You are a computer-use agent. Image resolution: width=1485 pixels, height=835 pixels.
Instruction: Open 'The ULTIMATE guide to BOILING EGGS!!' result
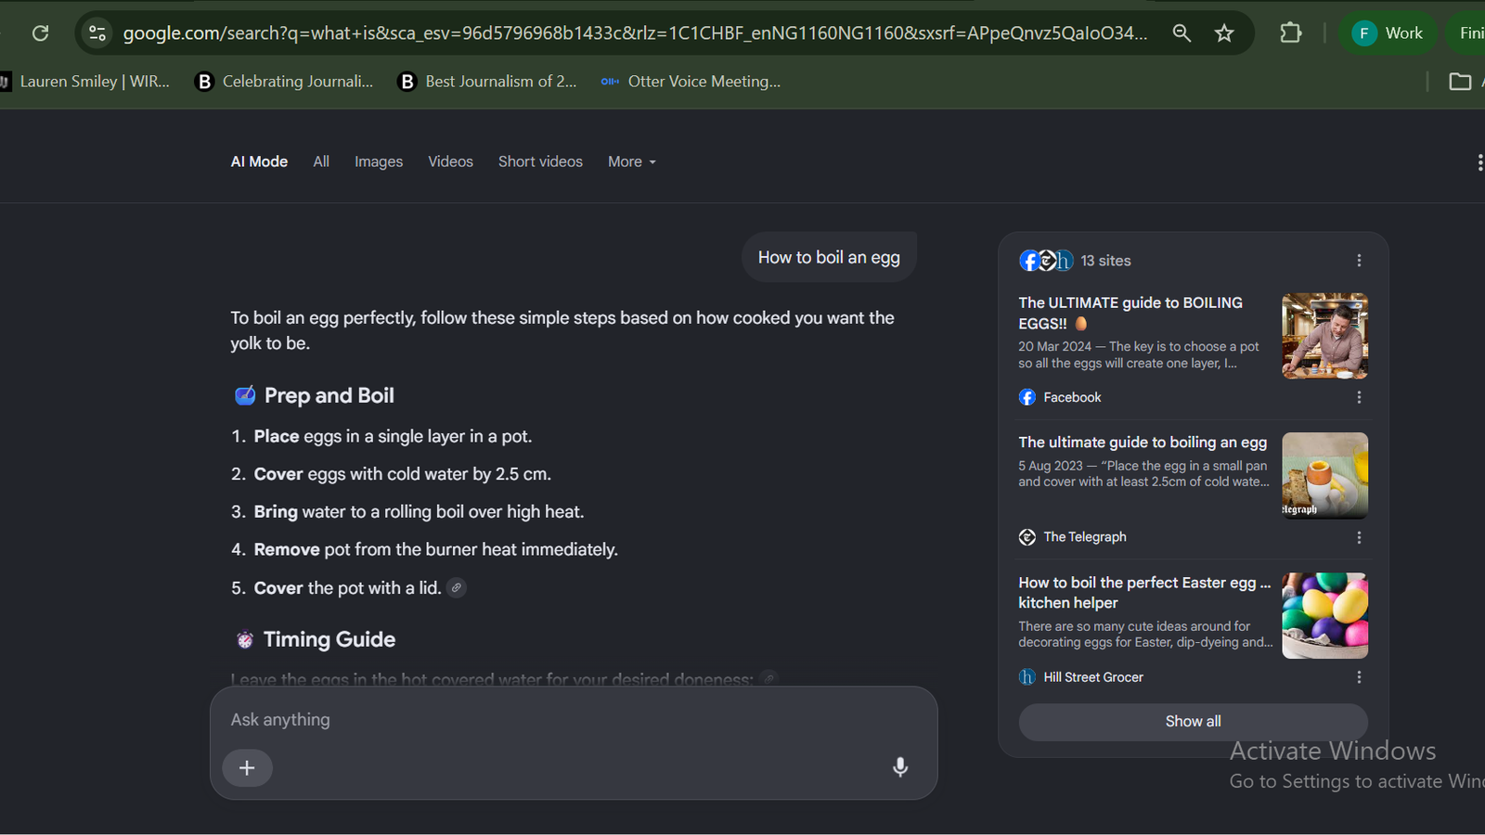pos(1130,313)
